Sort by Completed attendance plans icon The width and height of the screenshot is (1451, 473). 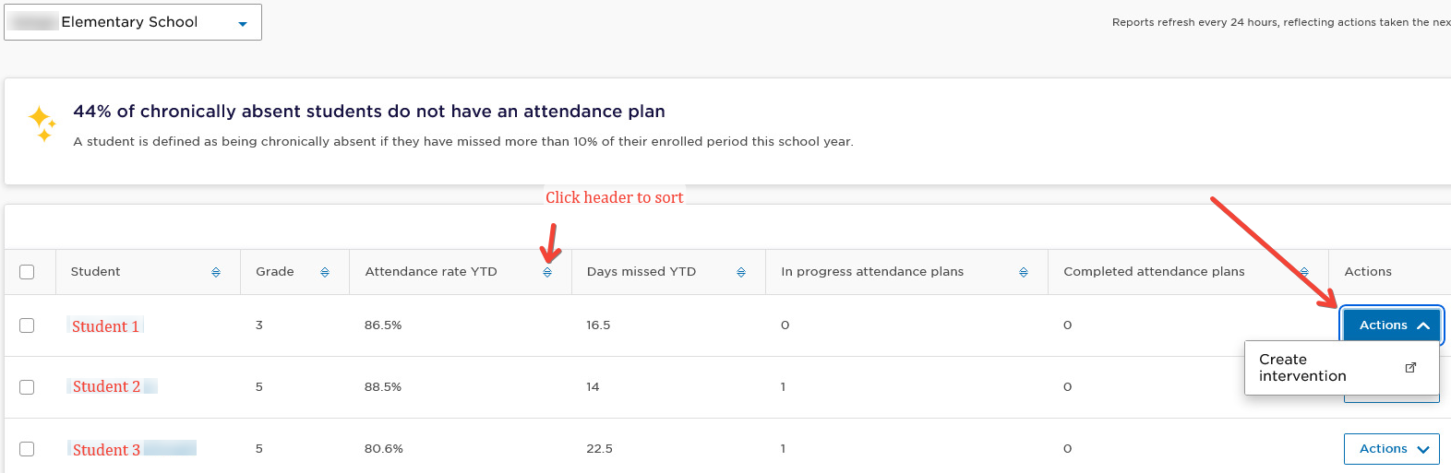1304,272
